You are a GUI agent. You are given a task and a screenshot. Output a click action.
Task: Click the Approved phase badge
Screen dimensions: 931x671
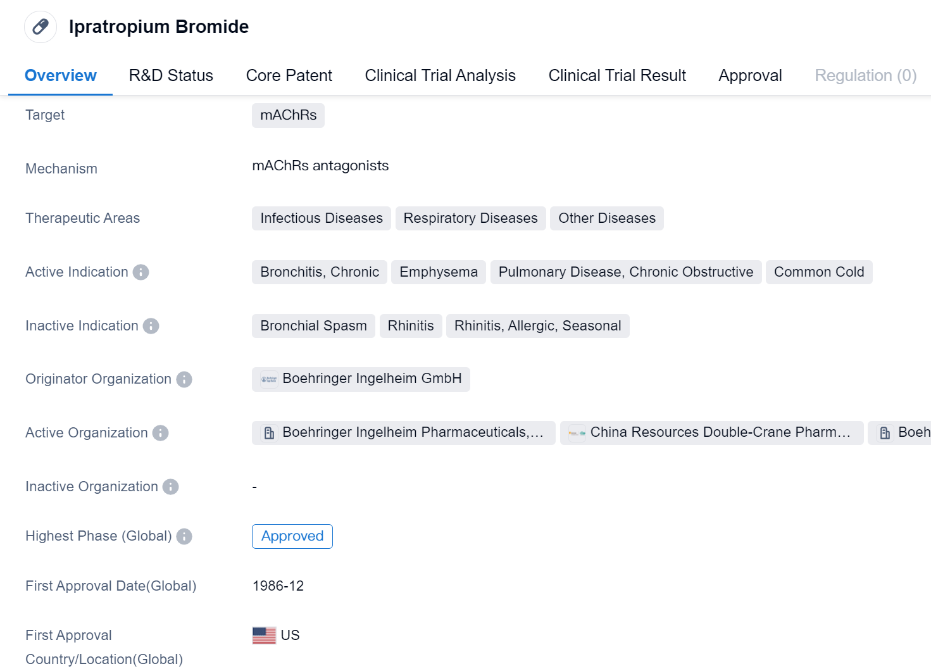pos(292,536)
